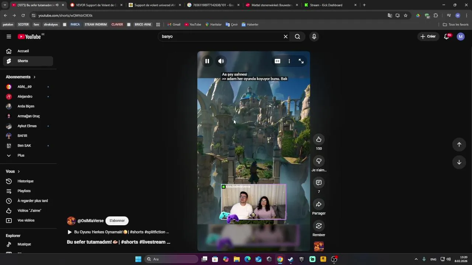
Task: Mute the Shorts video volume
Action: click(221, 61)
